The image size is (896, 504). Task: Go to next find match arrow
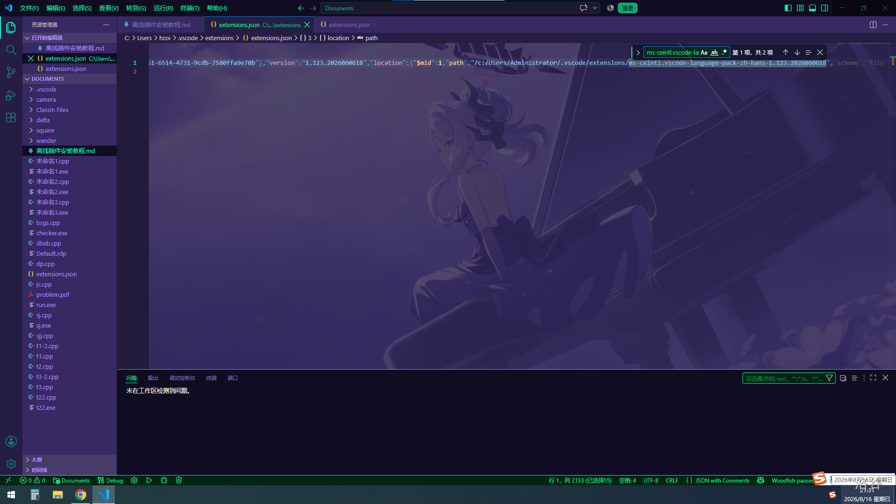coord(797,52)
